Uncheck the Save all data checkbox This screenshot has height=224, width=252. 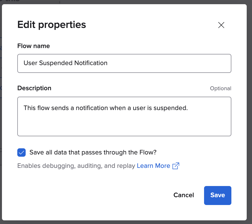coord(21,152)
